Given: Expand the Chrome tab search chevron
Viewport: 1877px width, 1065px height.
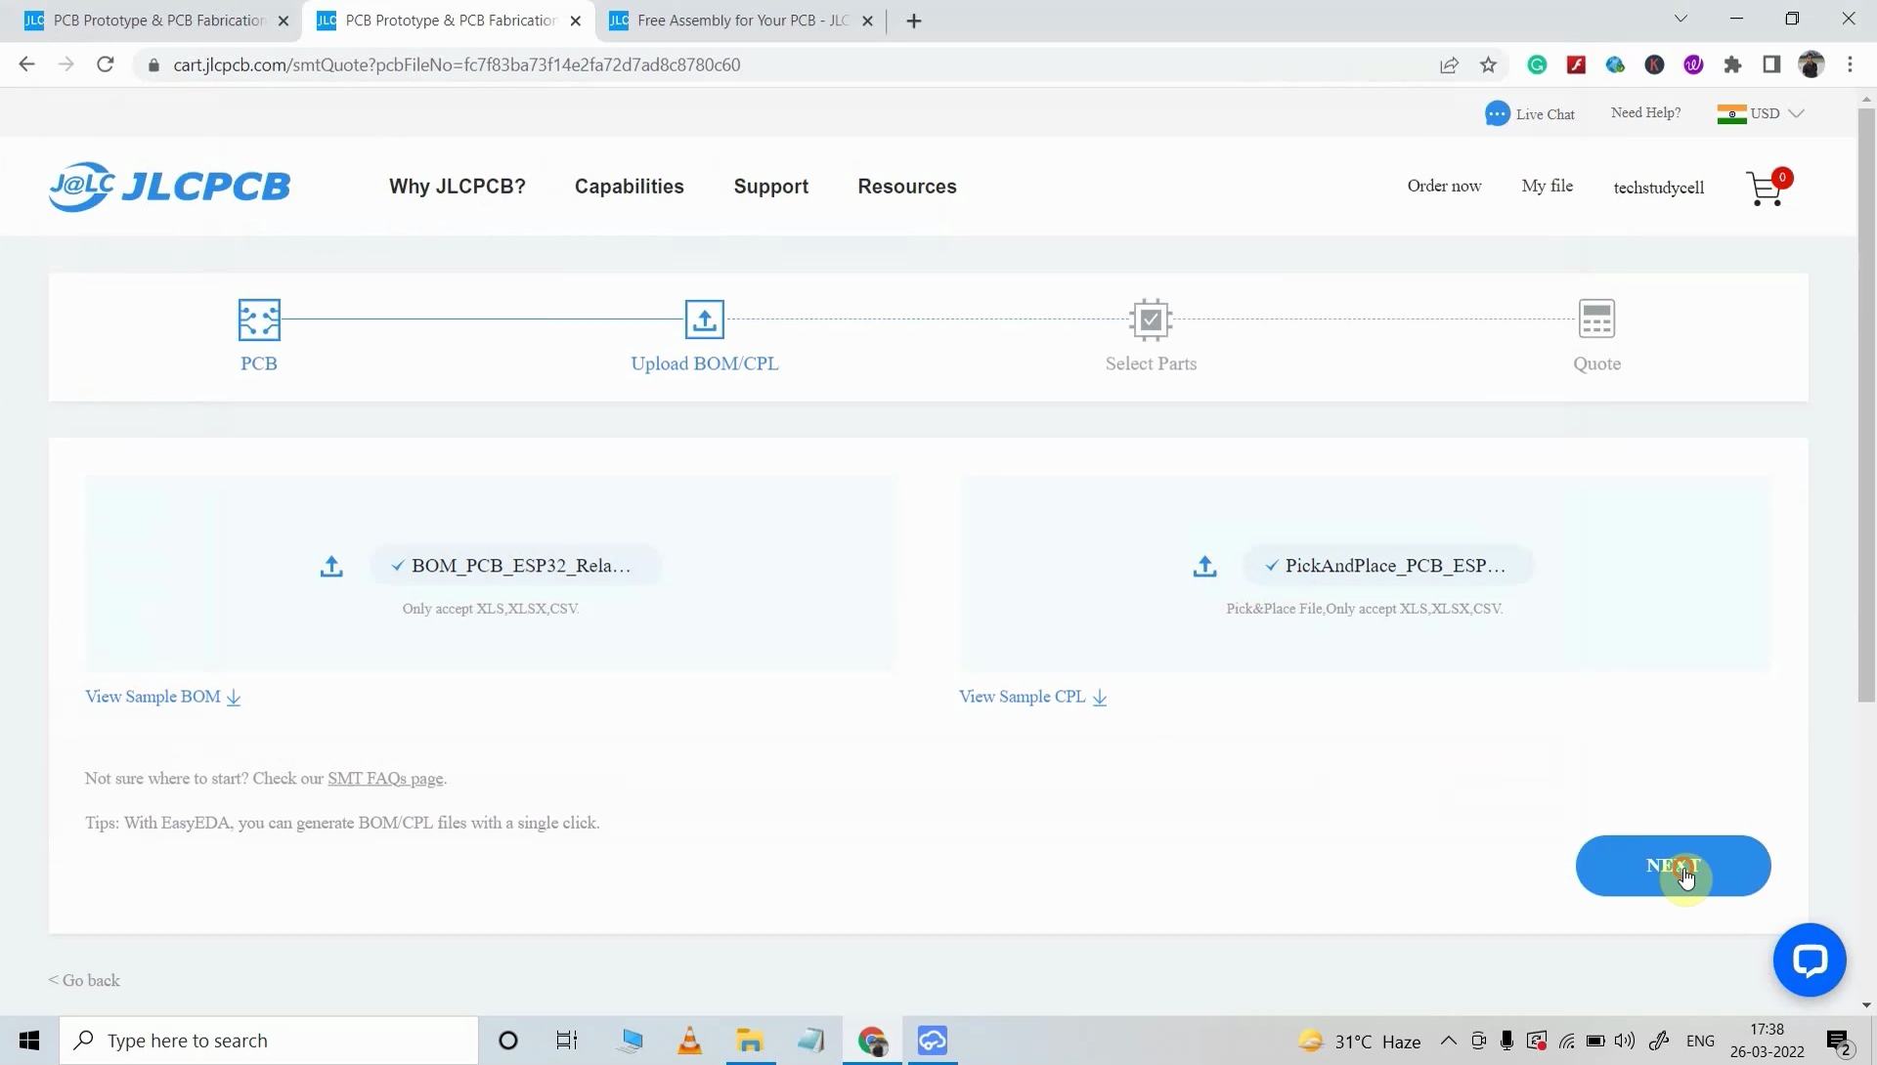Looking at the screenshot, I should tap(1681, 19).
